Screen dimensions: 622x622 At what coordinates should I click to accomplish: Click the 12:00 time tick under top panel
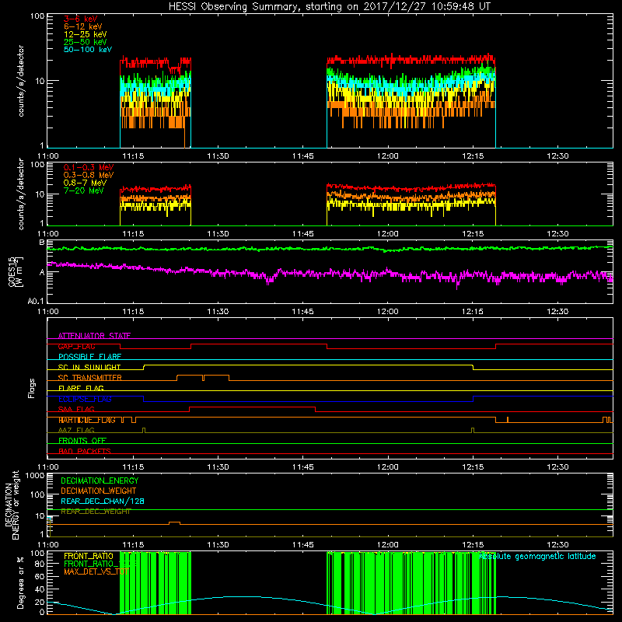tap(387, 156)
